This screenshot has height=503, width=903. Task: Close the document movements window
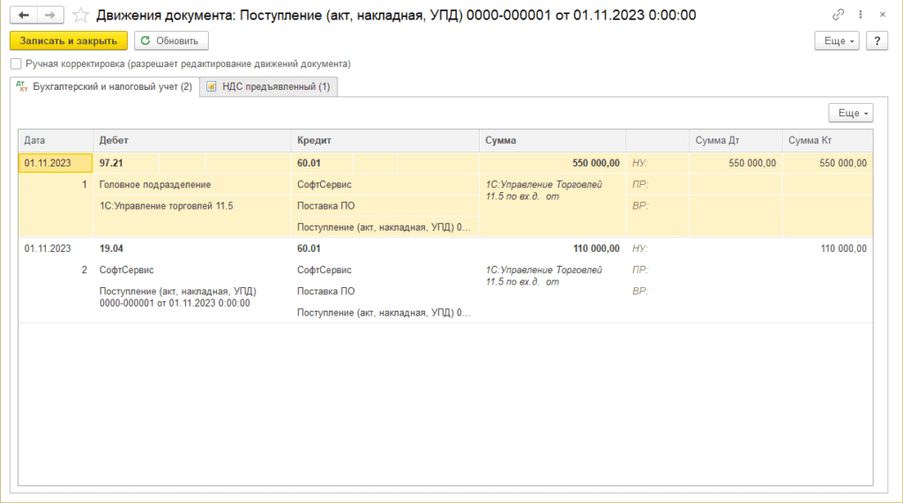[882, 15]
